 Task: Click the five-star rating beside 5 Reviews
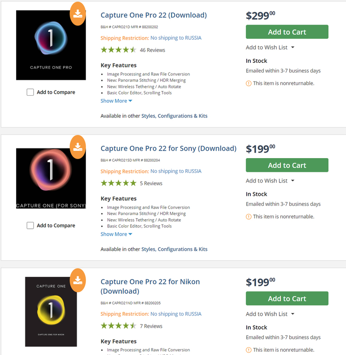(118, 183)
